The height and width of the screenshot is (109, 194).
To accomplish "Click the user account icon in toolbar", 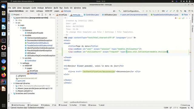I will coord(115,11).
